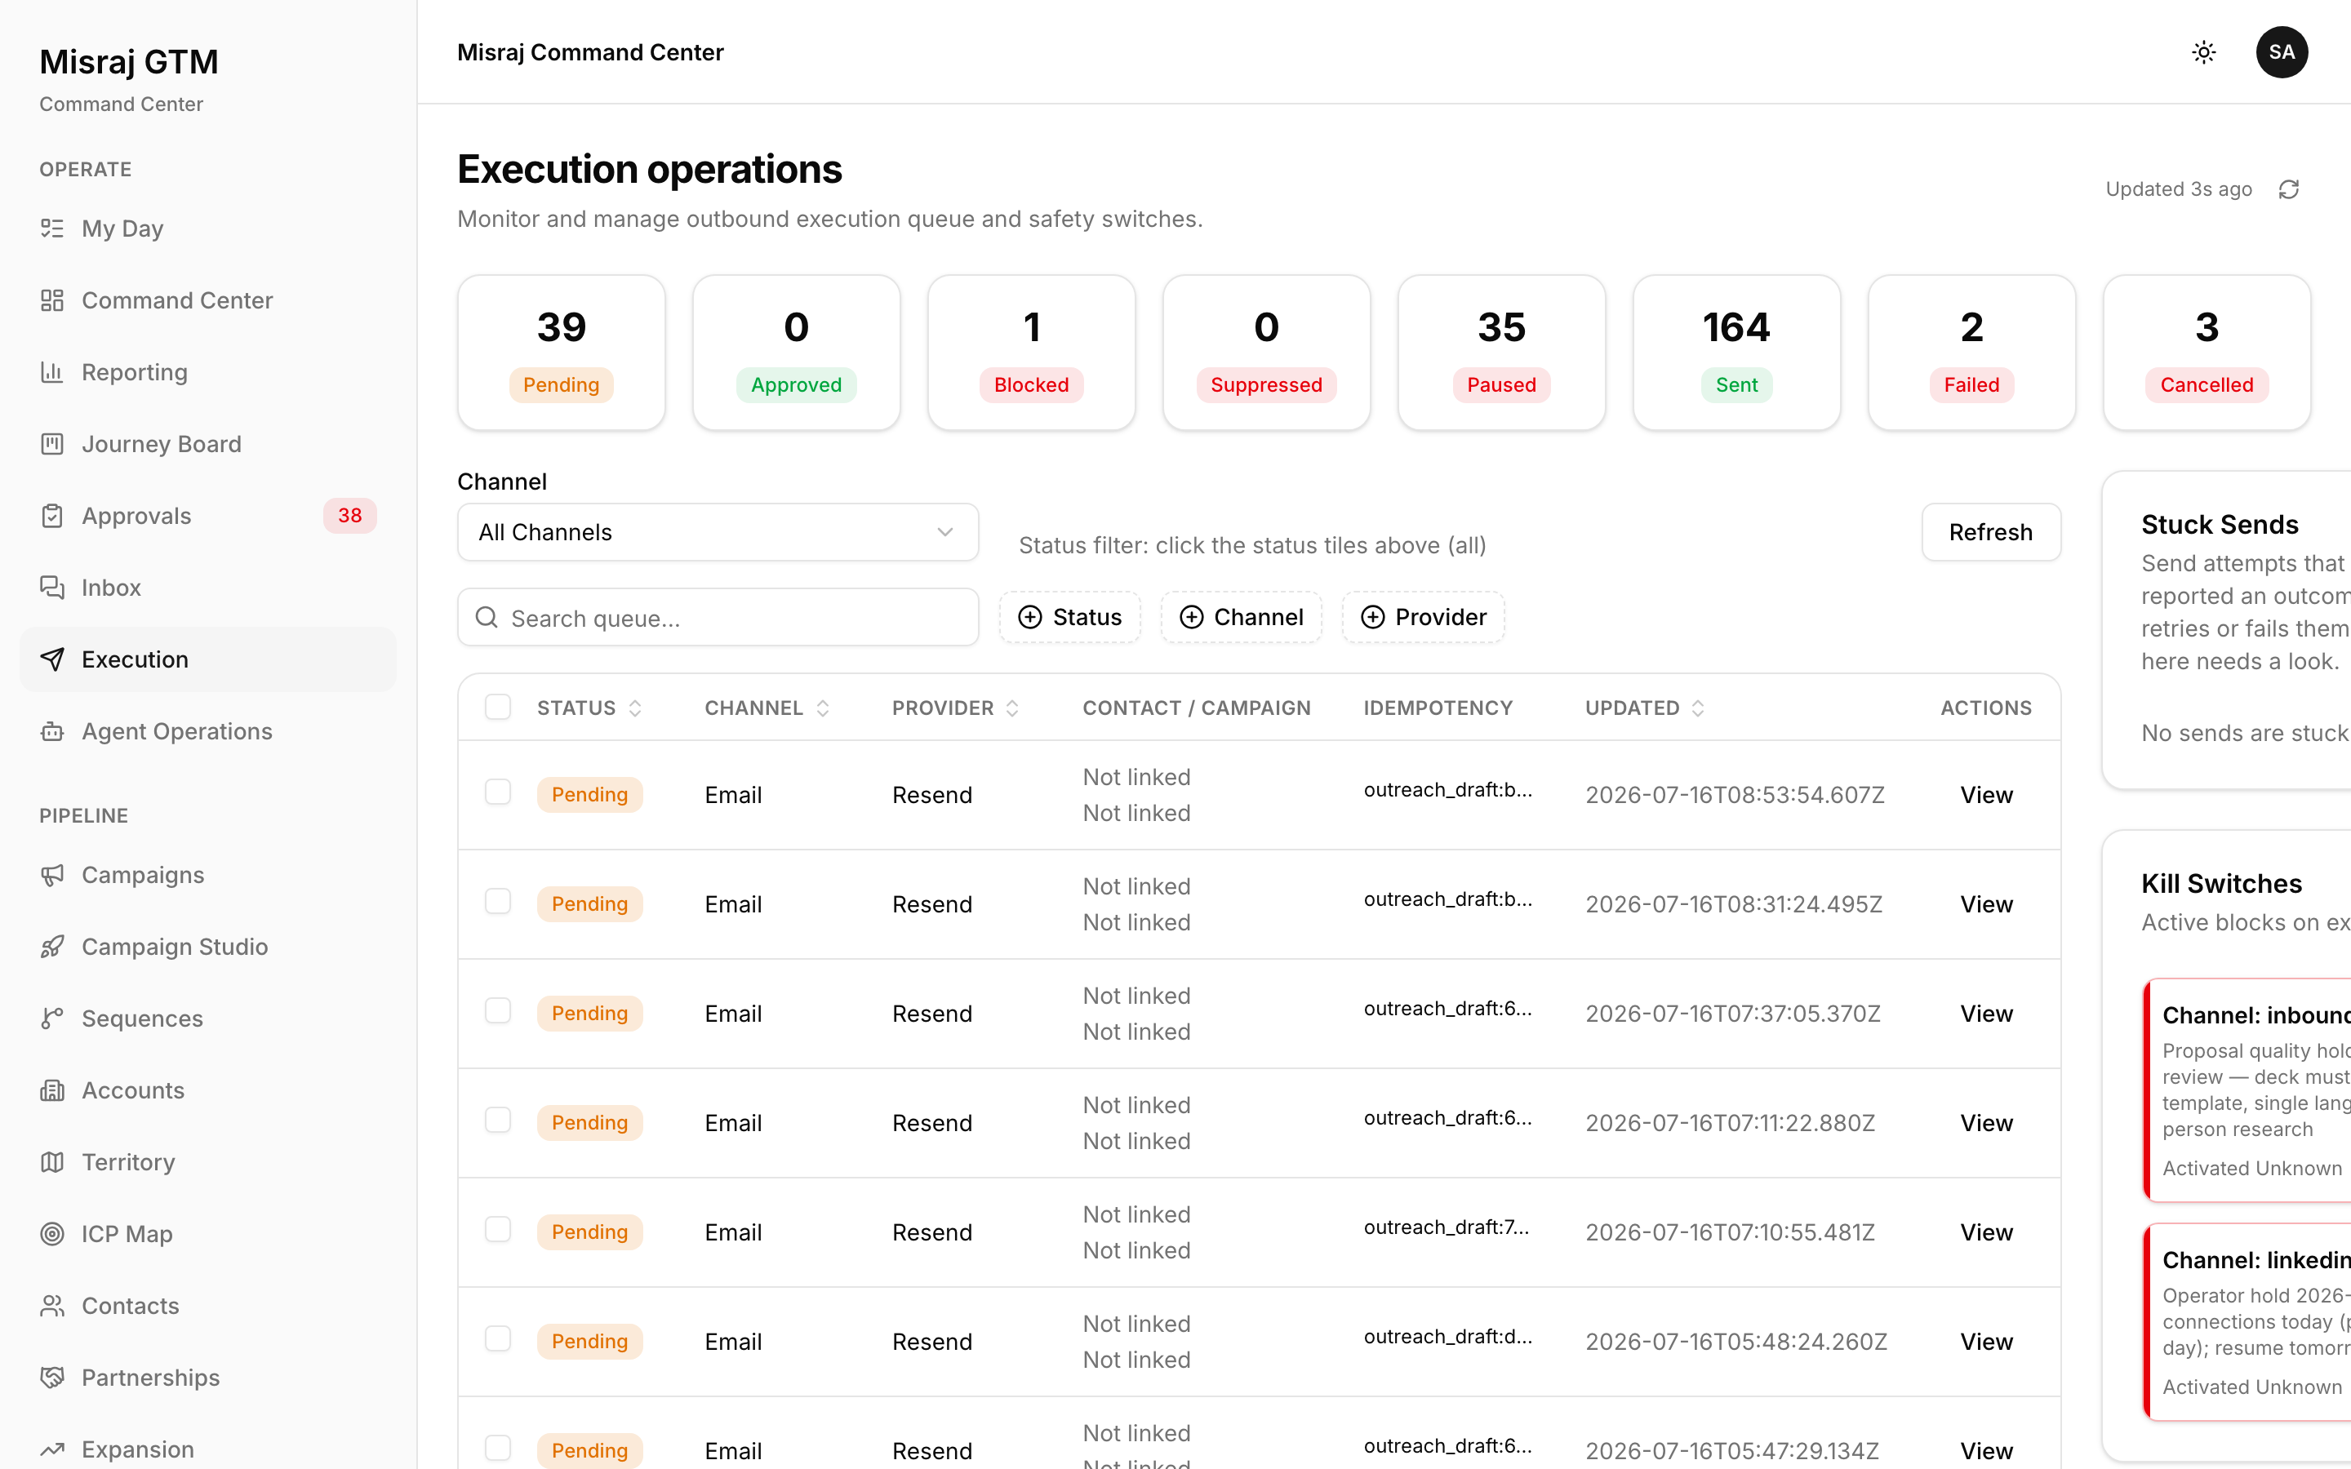
Task: Sort the table by the CHANNEL column
Action: pos(767,708)
